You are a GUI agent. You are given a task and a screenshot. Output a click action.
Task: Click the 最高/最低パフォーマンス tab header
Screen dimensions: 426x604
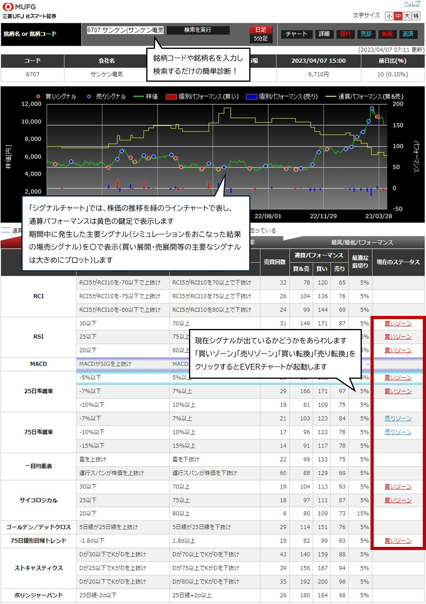click(362, 242)
